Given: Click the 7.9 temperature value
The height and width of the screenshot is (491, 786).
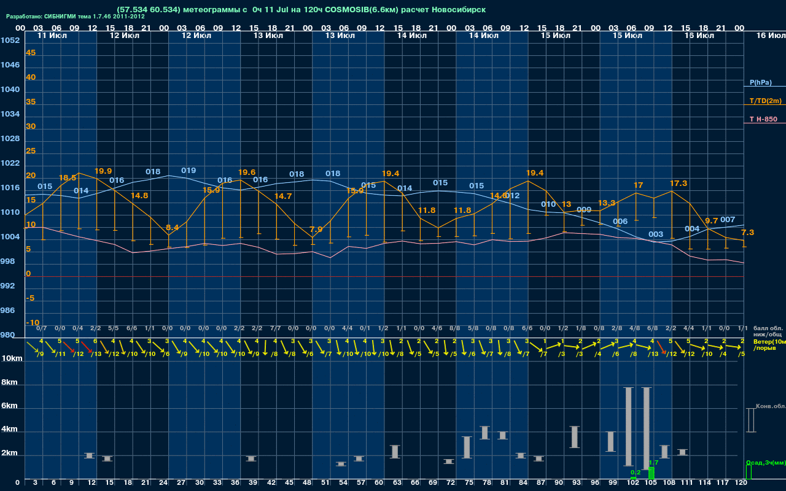Looking at the screenshot, I should [316, 230].
